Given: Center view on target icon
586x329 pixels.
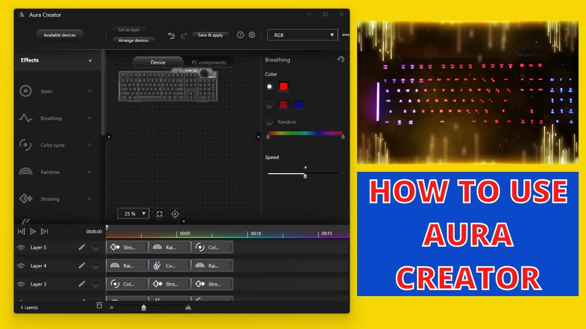Looking at the screenshot, I should 175,213.
